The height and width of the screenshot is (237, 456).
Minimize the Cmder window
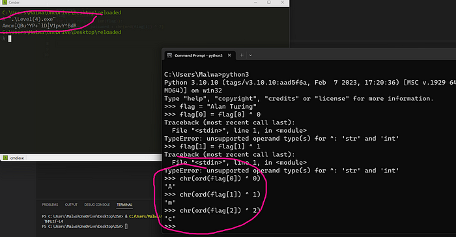(255, 3)
